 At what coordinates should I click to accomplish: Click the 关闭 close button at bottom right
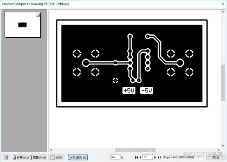tap(216, 157)
